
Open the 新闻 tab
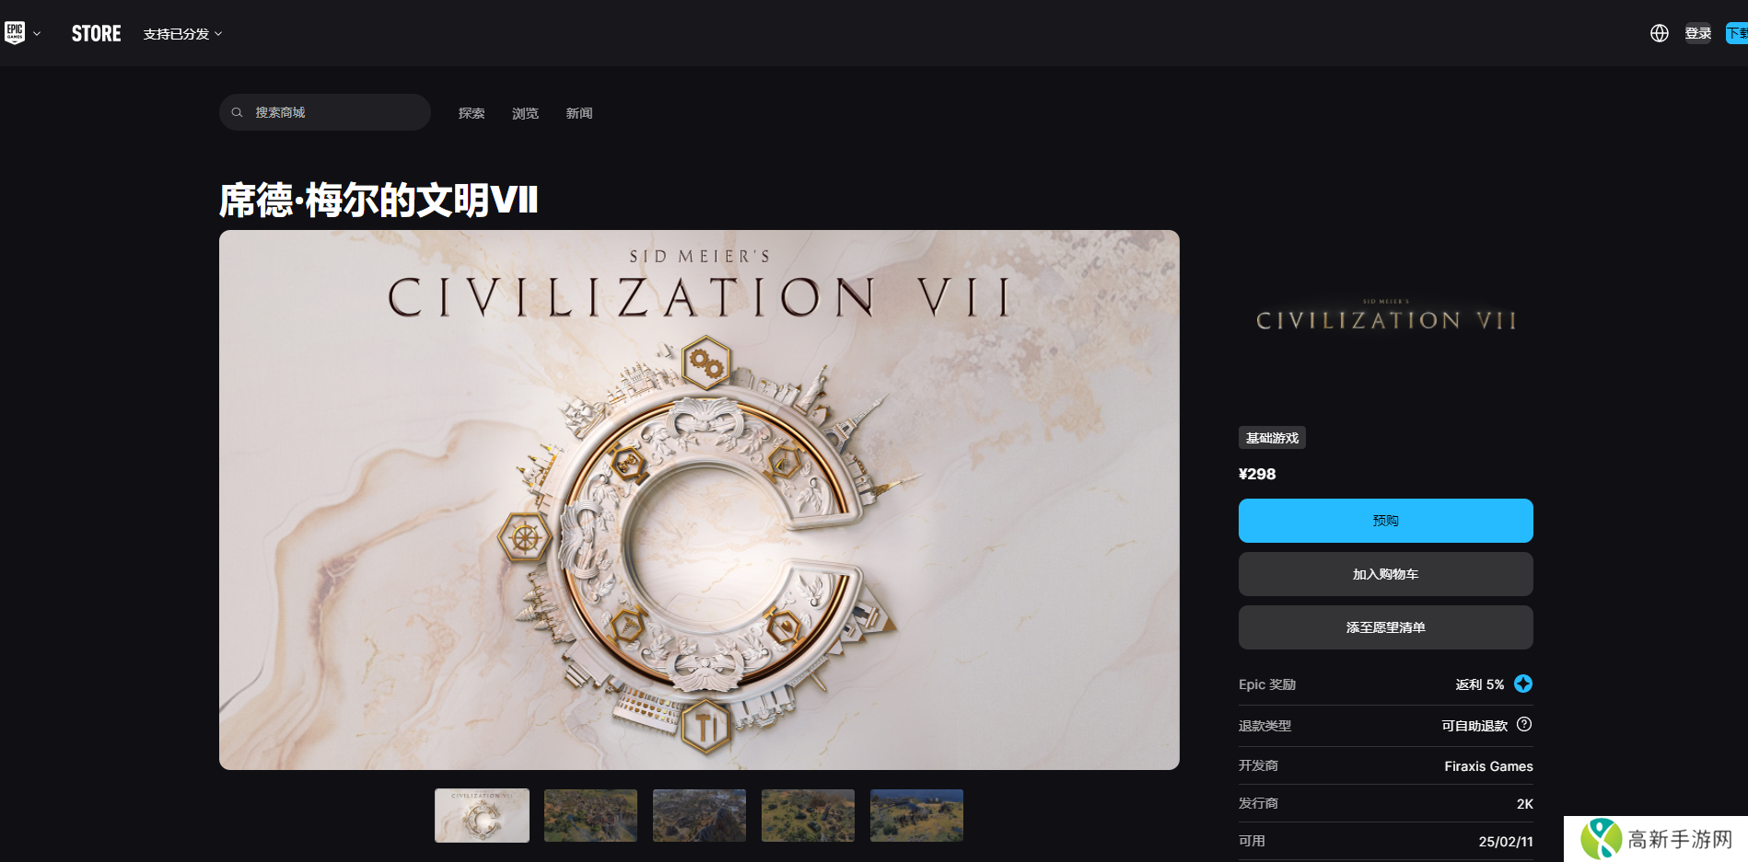(x=579, y=113)
